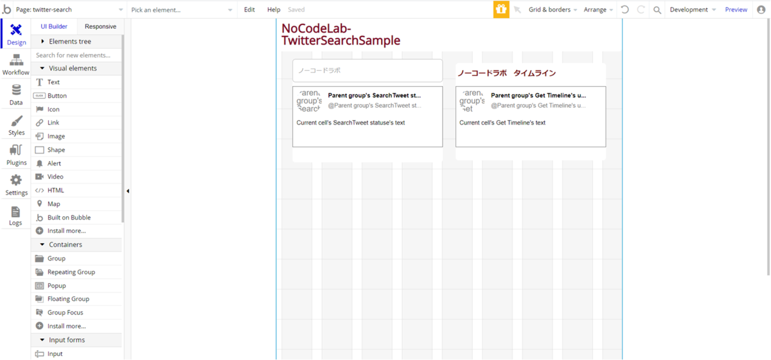Select the bold Parent group's SearchTweet st... text
771x360 pixels.
point(375,95)
